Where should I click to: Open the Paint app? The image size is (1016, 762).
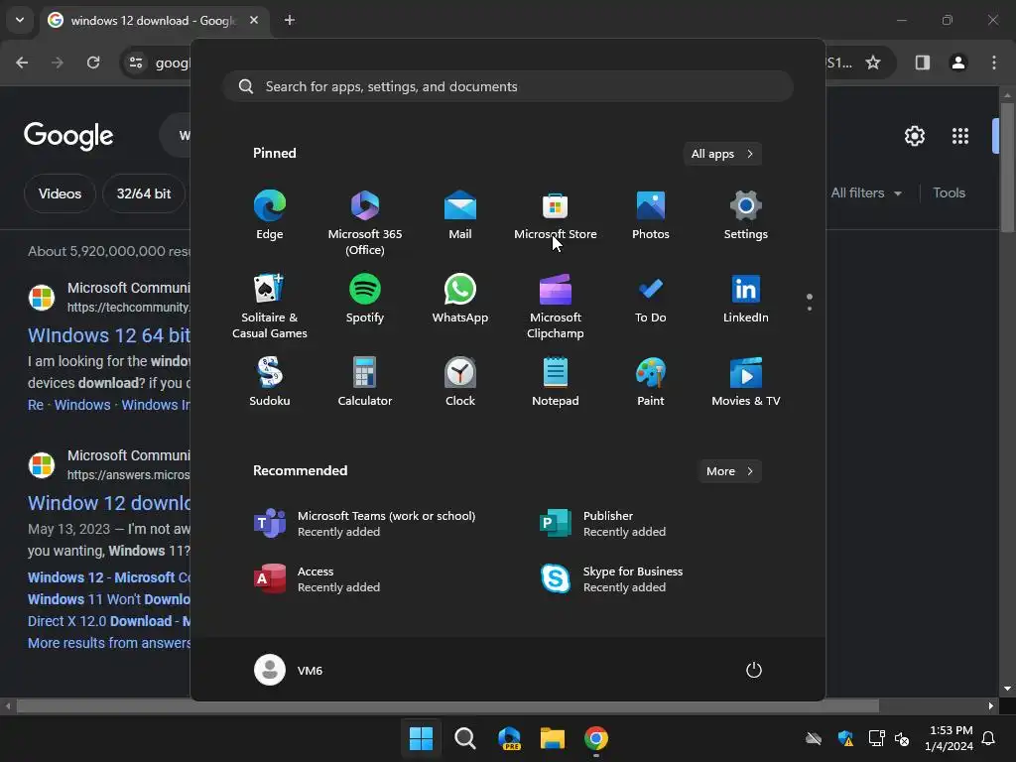(x=651, y=382)
